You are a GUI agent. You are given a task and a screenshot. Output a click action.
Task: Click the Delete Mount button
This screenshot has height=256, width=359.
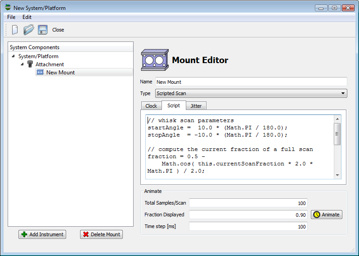coord(101,234)
